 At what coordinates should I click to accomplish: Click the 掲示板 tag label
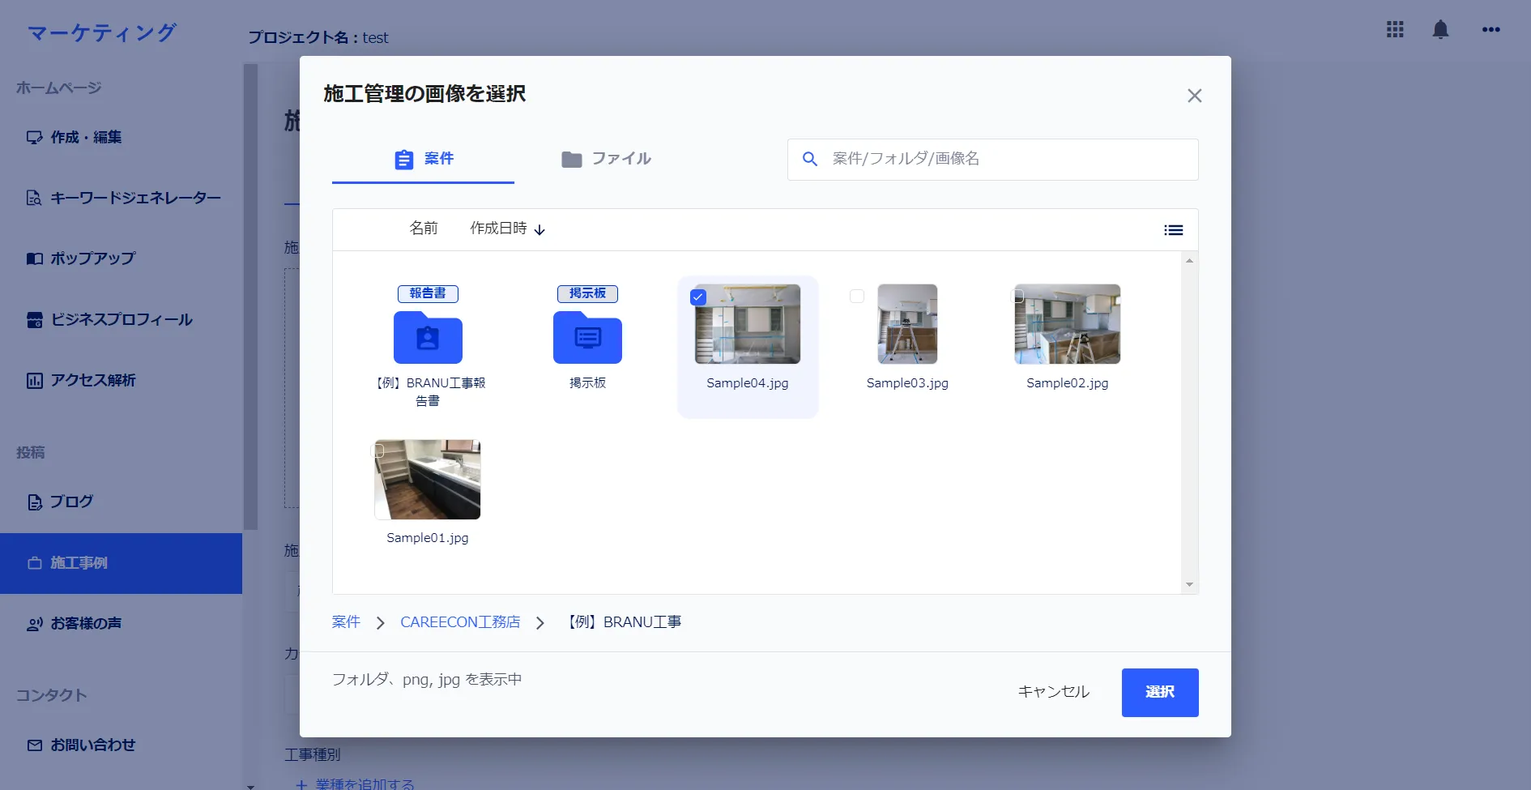pyautogui.click(x=587, y=293)
